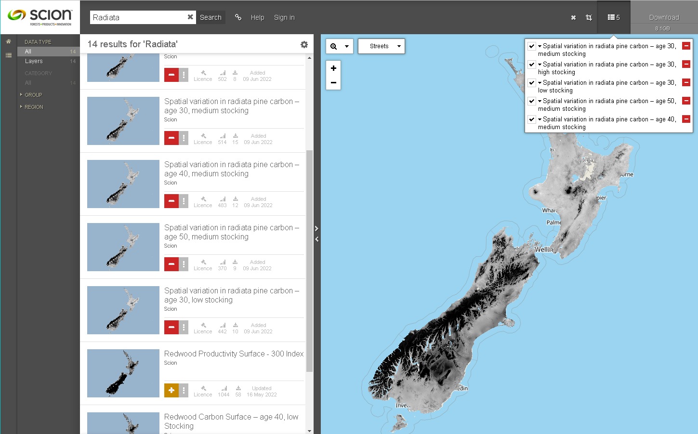Screen dimensions: 698x434
Task: Zoom out on the map
Action: point(333,82)
